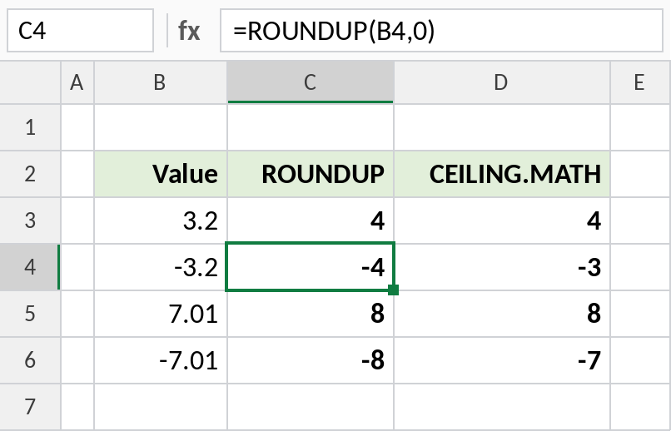Click the Name Box showing C4
Screen dimensions: 671x431
tap(81, 31)
